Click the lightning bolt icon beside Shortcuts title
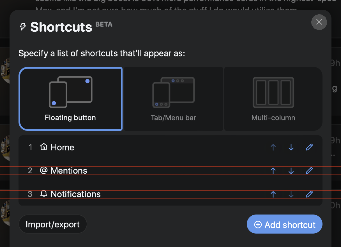 coord(24,27)
